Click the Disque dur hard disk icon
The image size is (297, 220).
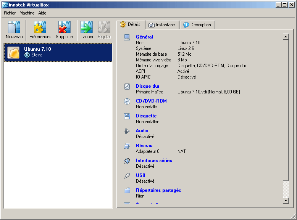(127, 87)
